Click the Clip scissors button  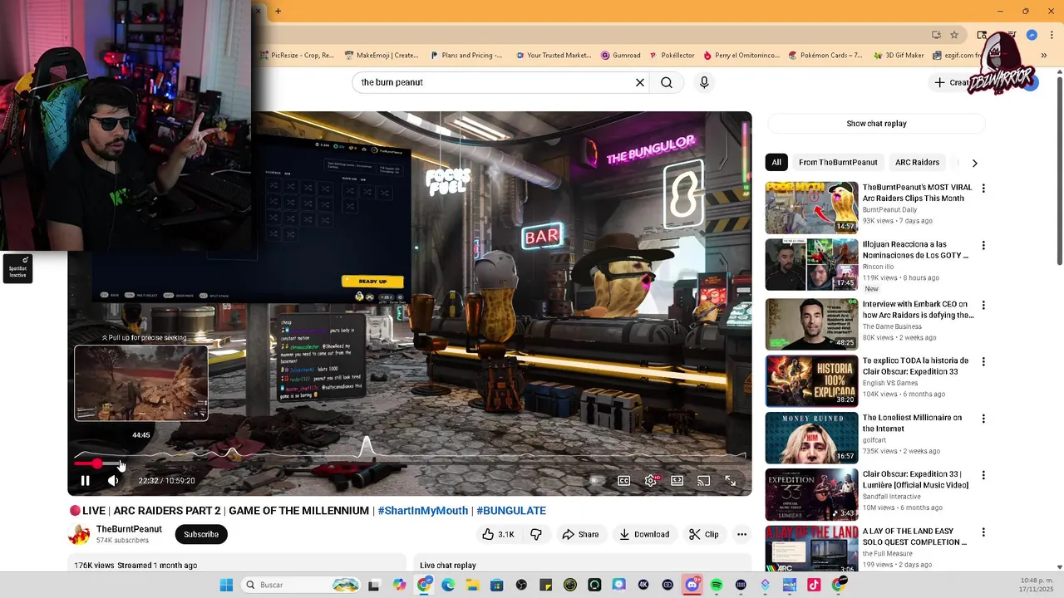point(703,534)
